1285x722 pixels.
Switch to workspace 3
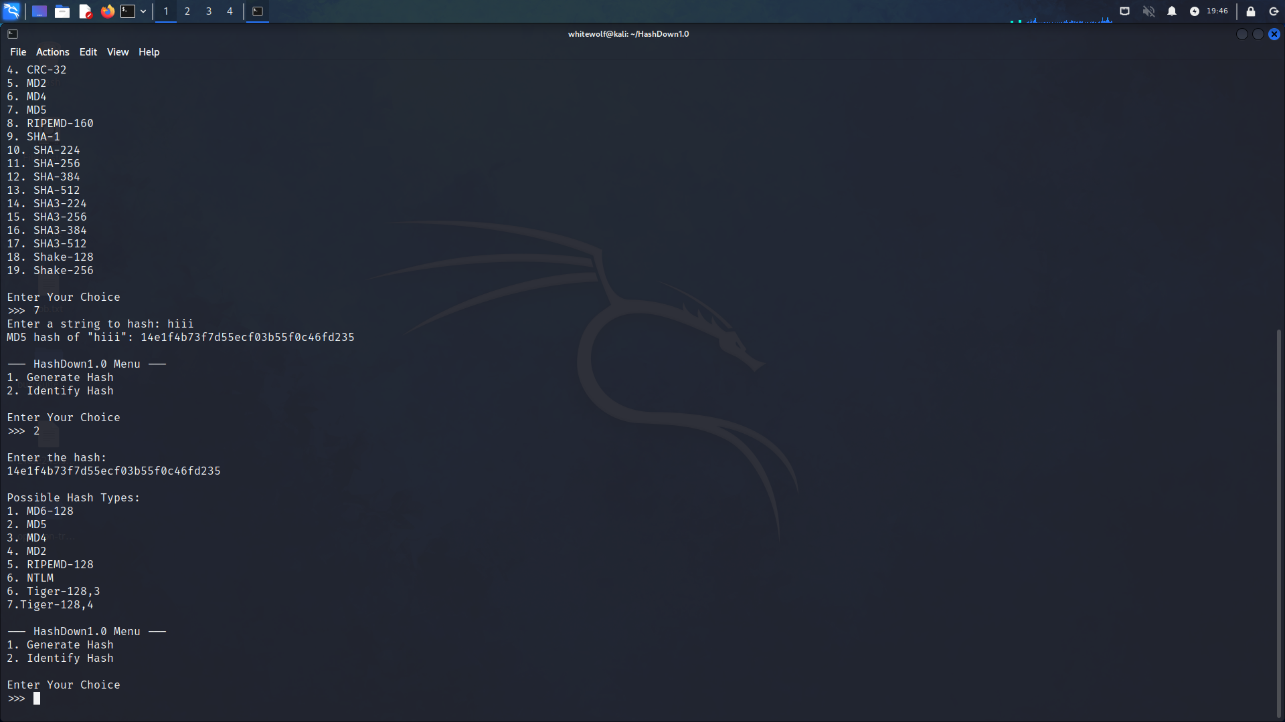tap(209, 11)
